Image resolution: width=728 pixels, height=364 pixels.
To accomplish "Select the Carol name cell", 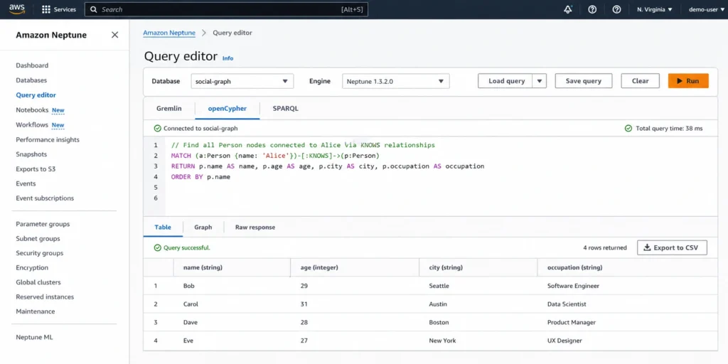I will pos(191,304).
